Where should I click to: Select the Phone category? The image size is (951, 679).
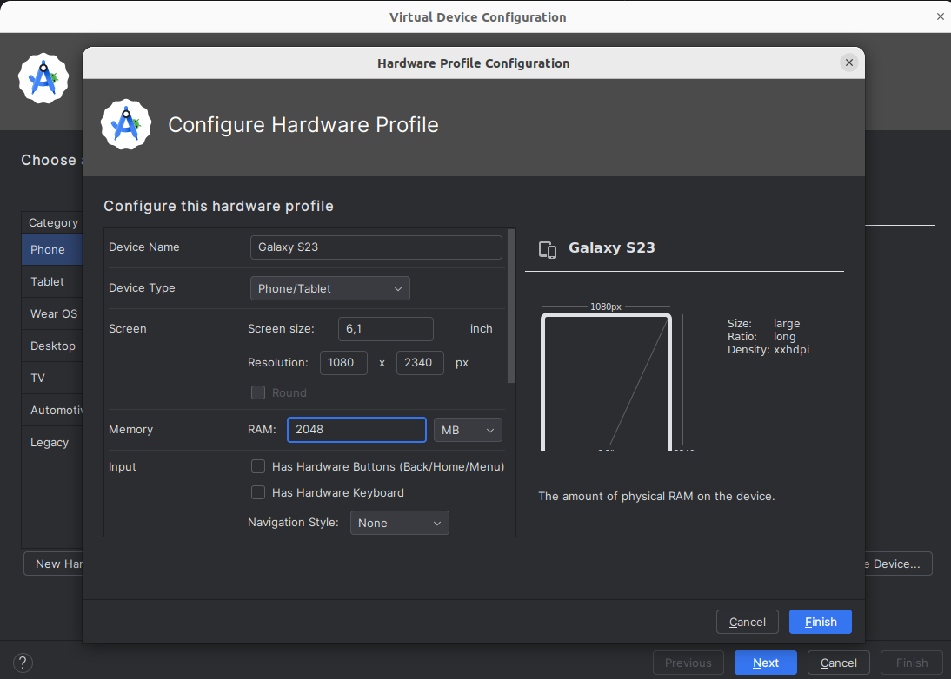pyautogui.click(x=51, y=249)
